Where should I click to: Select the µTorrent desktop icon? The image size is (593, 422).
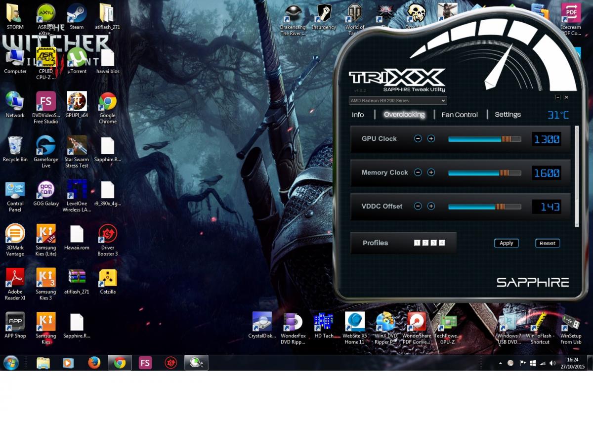pyautogui.click(x=77, y=61)
